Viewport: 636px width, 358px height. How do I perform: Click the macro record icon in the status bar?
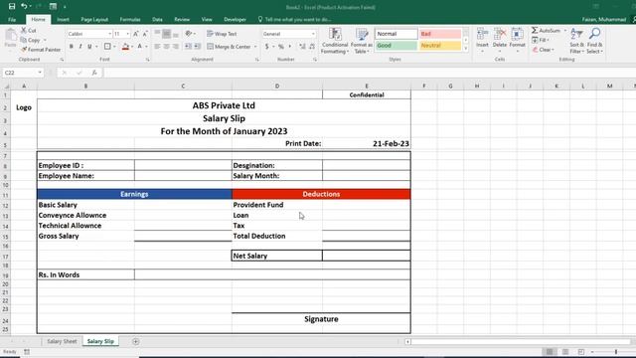click(x=27, y=351)
